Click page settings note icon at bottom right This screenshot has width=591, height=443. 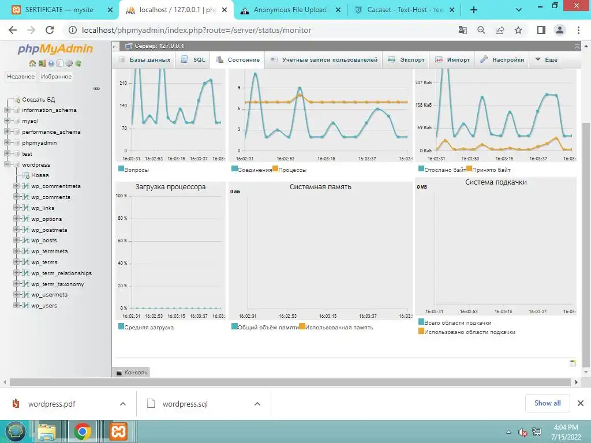click(573, 363)
